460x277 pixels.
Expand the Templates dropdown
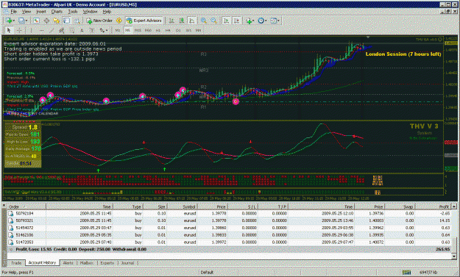pyautogui.click(x=278, y=21)
